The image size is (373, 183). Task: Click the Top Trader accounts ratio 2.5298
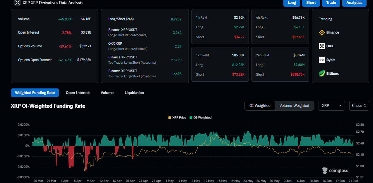point(176,60)
